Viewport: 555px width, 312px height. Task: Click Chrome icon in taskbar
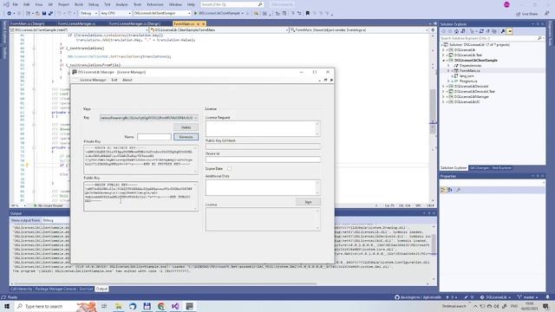click(161, 306)
